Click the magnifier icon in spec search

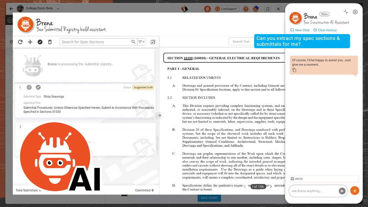pos(134,42)
